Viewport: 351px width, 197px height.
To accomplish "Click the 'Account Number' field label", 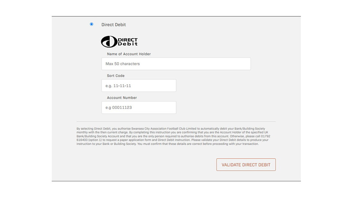I will 122,98.
